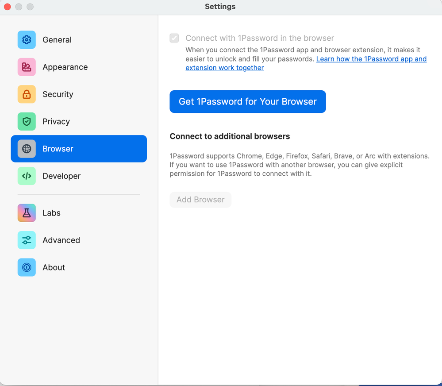Select the Privacy text label in sidebar

click(56, 122)
